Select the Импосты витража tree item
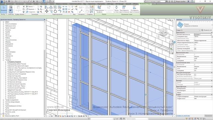Viewport: 213px width, 120px height. click(11, 24)
